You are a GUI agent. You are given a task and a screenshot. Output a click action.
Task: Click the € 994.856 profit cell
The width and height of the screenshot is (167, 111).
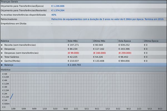point(124,61)
